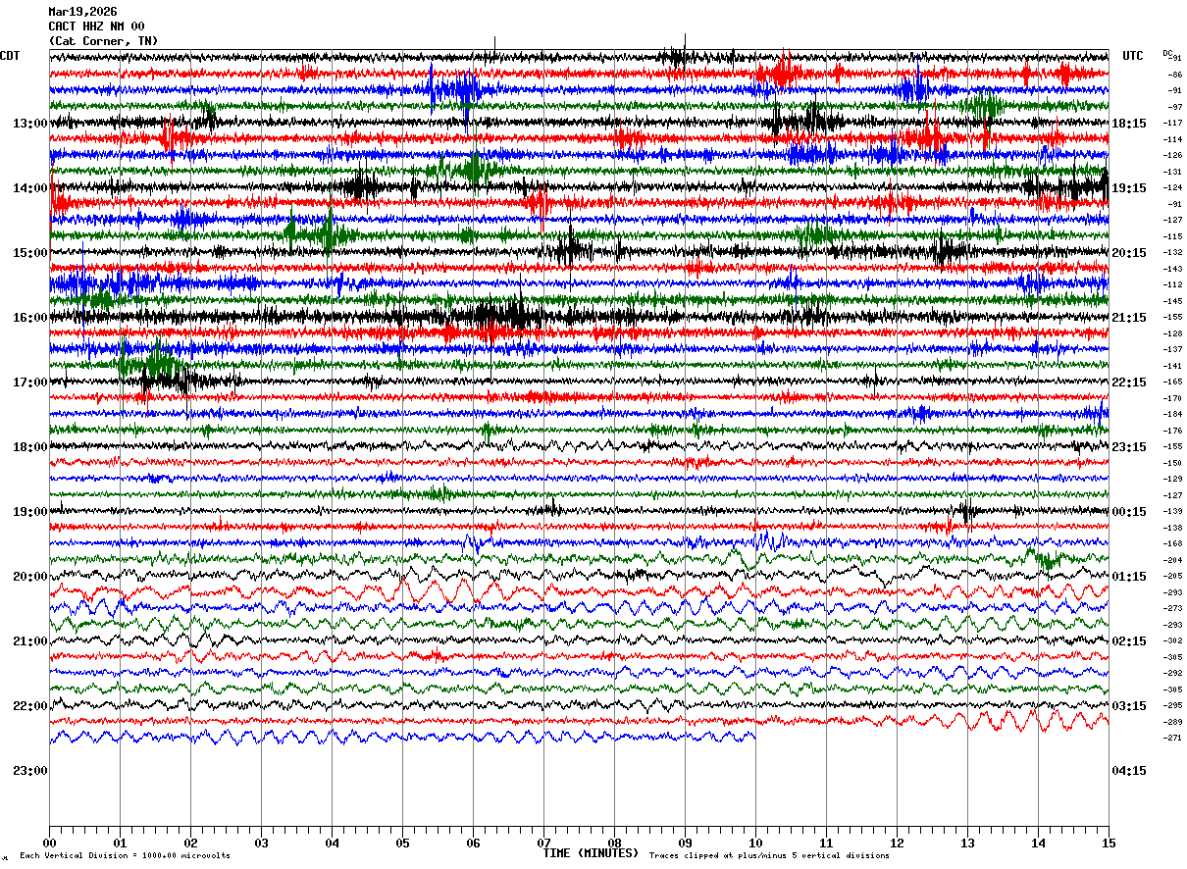Click the 21:15 UTC time label
The image size is (1187, 869).
[x=1129, y=318]
